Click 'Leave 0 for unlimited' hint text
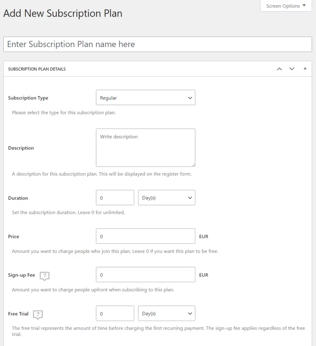This screenshot has height=346, width=316. 101,213
